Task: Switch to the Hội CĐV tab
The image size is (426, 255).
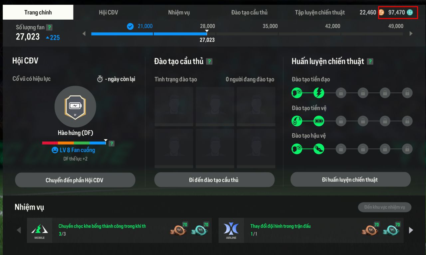Action: (x=108, y=13)
